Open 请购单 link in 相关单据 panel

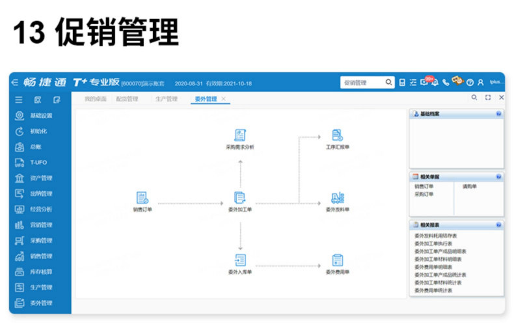pyautogui.click(x=469, y=186)
